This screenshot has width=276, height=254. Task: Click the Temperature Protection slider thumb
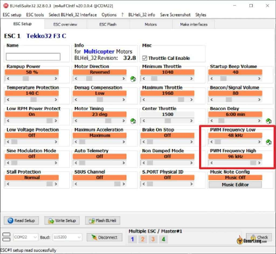[x=34, y=100]
